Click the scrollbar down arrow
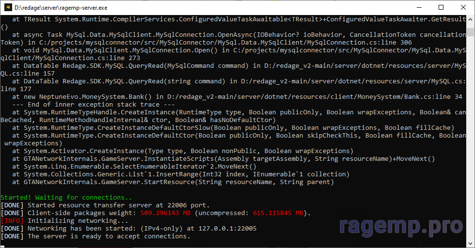The width and height of the screenshot is (475, 248). (x=470, y=243)
